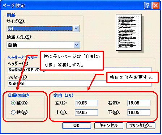Click the help question mark button

click(148, 5)
